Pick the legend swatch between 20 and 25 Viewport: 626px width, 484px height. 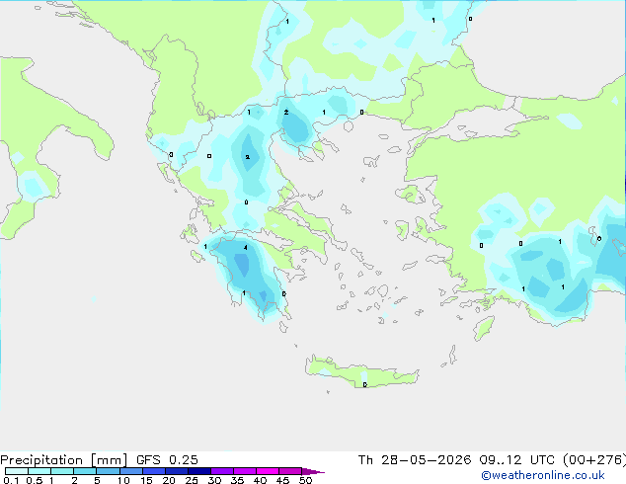[x=177, y=471]
